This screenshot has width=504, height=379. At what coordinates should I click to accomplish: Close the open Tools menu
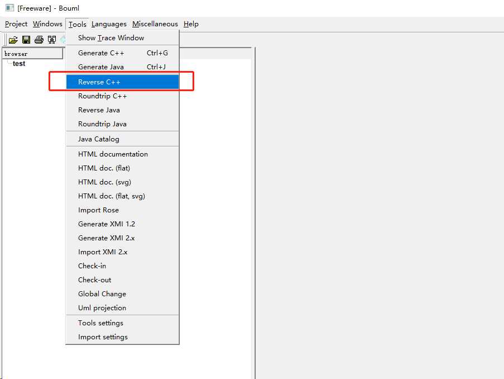click(77, 24)
